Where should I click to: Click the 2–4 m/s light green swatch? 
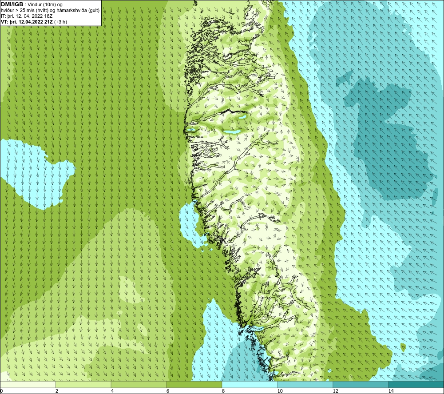tap(83, 385)
